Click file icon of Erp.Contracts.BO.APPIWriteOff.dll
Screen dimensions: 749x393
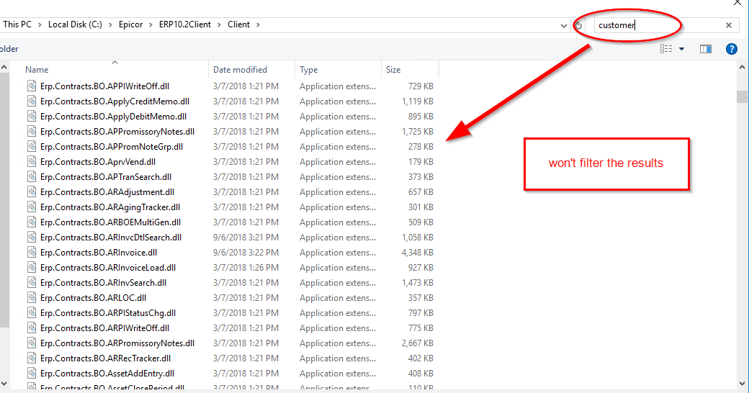point(32,86)
